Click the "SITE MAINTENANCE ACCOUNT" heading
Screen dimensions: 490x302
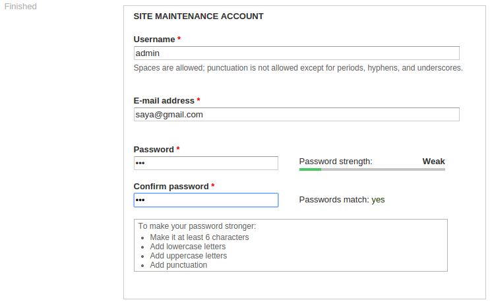[x=199, y=16]
